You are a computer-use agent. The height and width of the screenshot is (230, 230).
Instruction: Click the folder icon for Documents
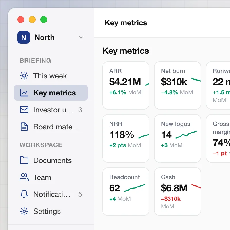24,160
